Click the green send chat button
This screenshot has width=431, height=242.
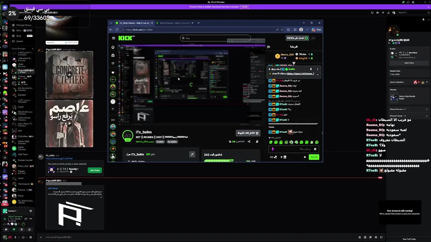point(313,157)
